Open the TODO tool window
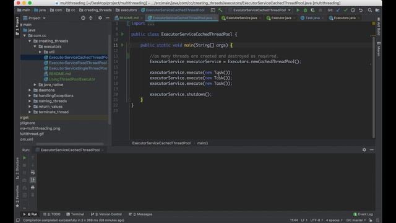396x223 pixels. pyautogui.click(x=52, y=214)
